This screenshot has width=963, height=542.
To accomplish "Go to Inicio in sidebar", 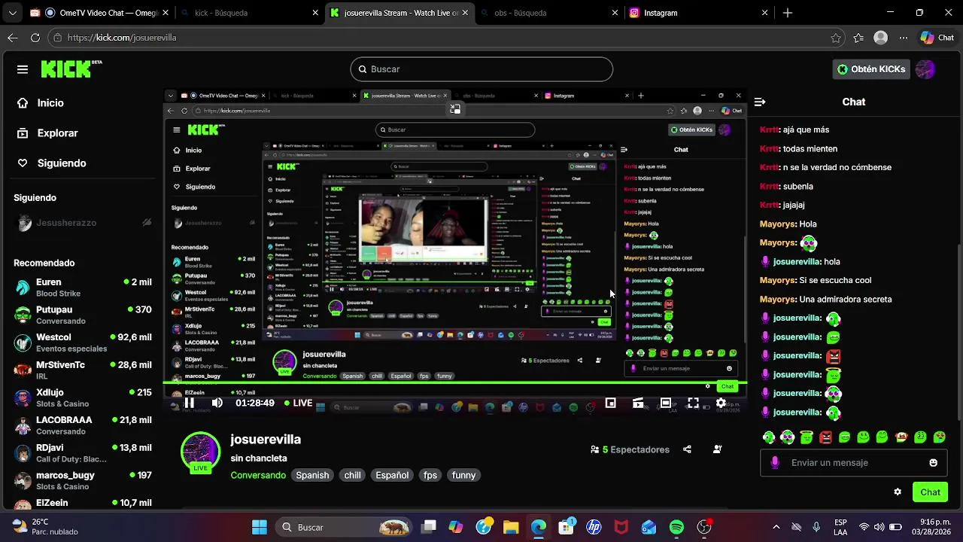I will click(50, 103).
